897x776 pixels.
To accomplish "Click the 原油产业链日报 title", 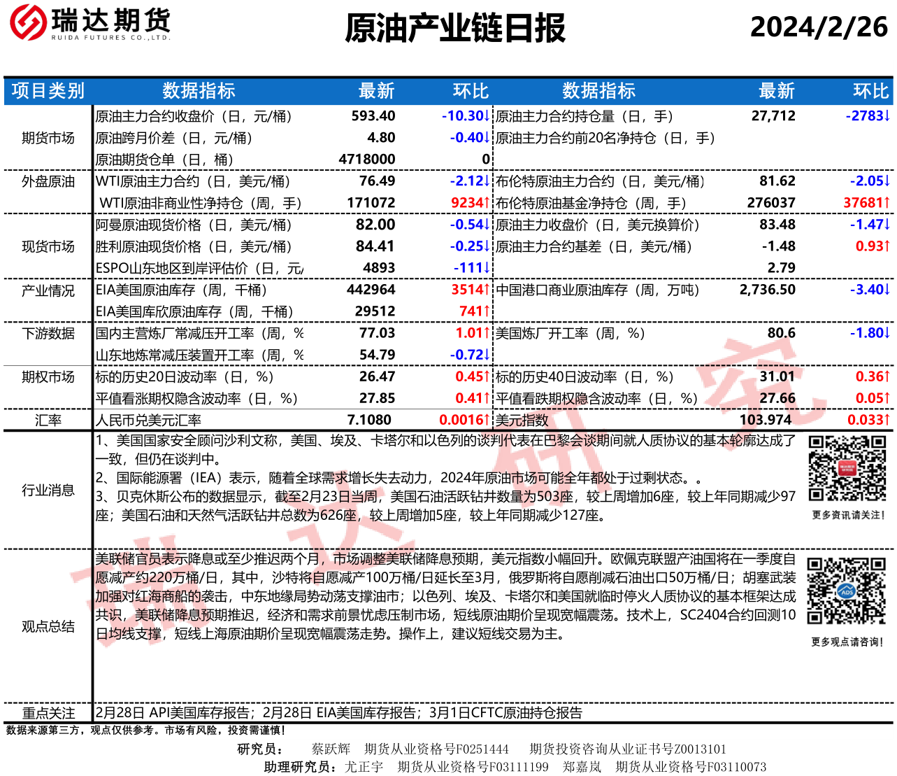I will [454, 29].
